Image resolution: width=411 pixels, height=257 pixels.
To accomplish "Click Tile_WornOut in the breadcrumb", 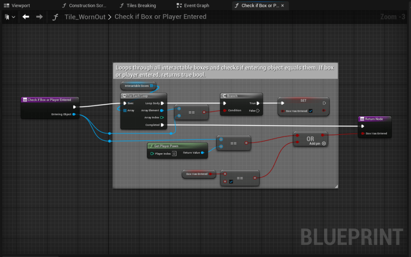I will [85, 17].
